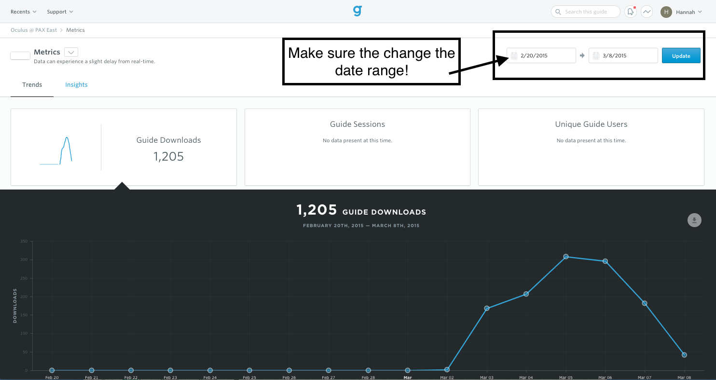
Task: Click the start date calendar icon
Action: click(514, 55)
